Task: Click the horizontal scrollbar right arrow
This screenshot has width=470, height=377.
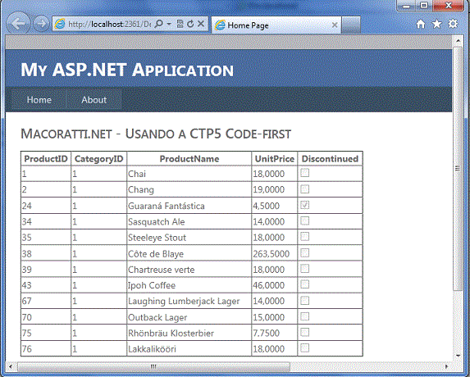Action: click(x=446, y=366)
